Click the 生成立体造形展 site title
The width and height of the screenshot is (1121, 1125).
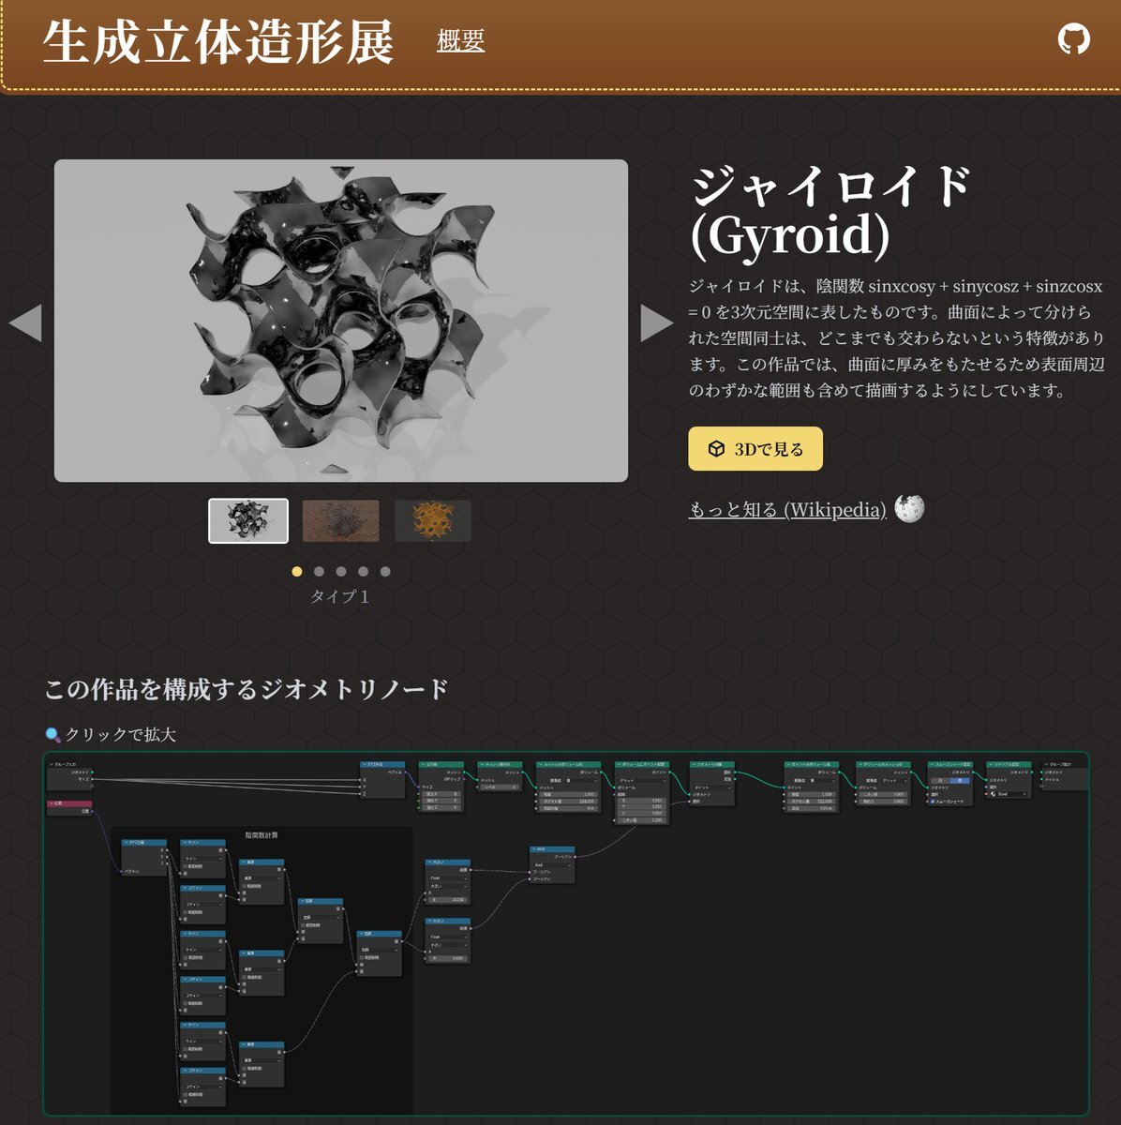[217, 41]
